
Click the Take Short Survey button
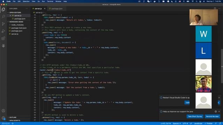(x=195, y=117)
